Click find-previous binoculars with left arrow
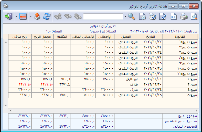The height and width of the screenshot is (132, 202). (78, 17)
